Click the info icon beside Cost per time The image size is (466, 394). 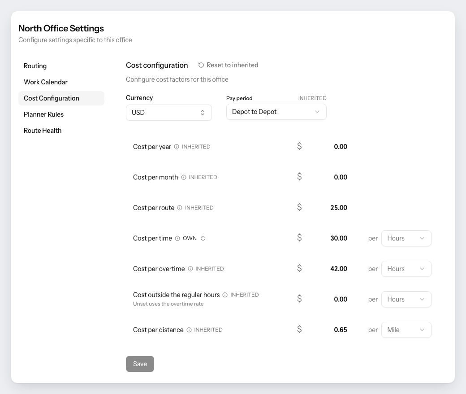[177, 238]
